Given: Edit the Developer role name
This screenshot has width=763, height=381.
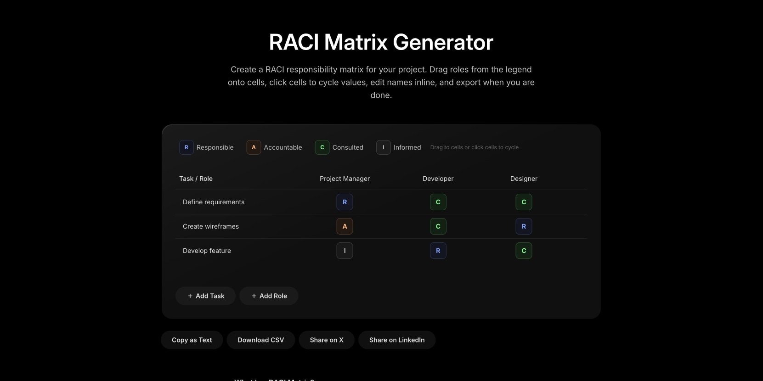Looking at the screenshot, I should (438, 179).
